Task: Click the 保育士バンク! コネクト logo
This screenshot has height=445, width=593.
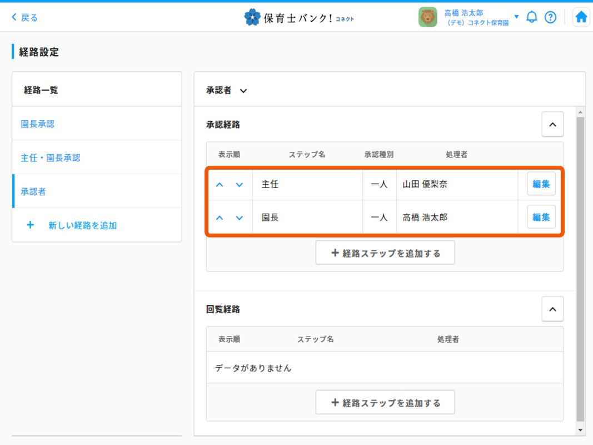Action: (299, 18)
